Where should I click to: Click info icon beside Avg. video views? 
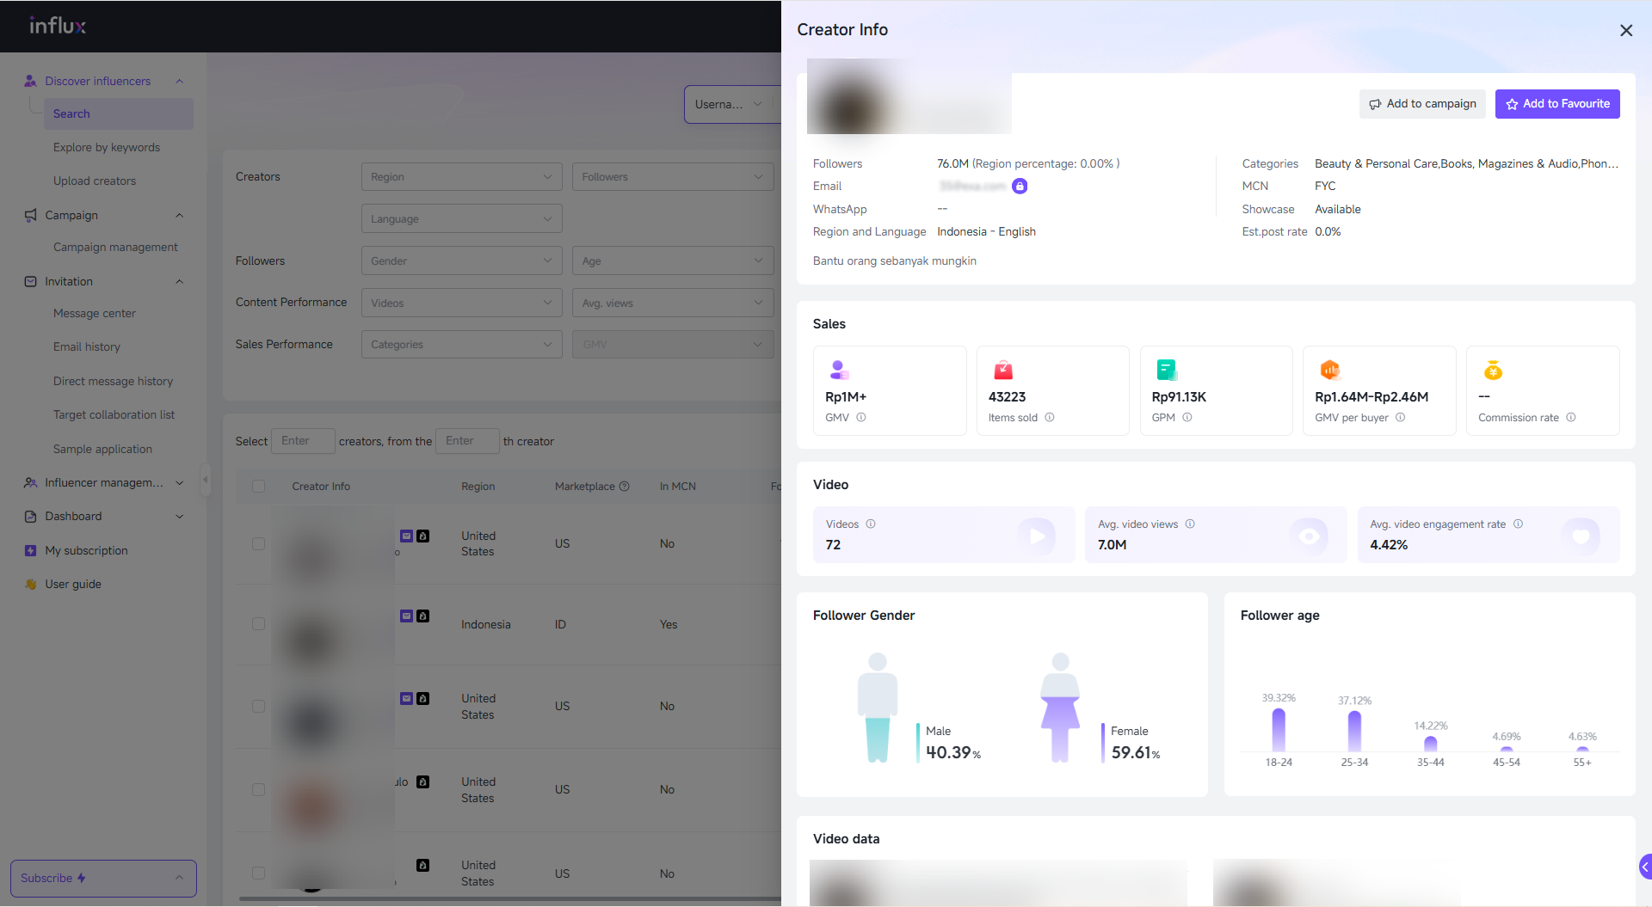[x=1190, y=524]
